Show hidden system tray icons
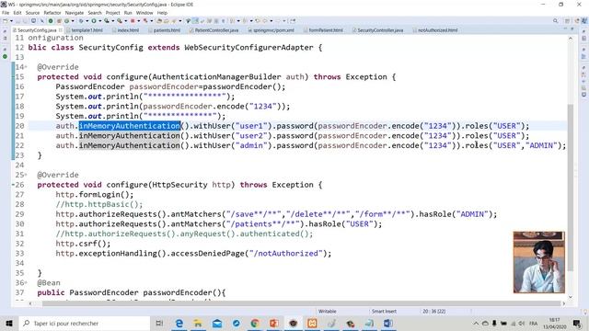Viewport: 589px width, 331px height. tap(476, 323)
